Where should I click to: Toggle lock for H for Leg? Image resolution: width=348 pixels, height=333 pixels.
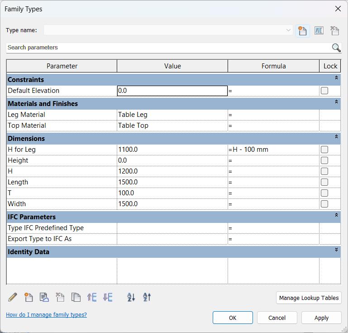pos(324,150)
